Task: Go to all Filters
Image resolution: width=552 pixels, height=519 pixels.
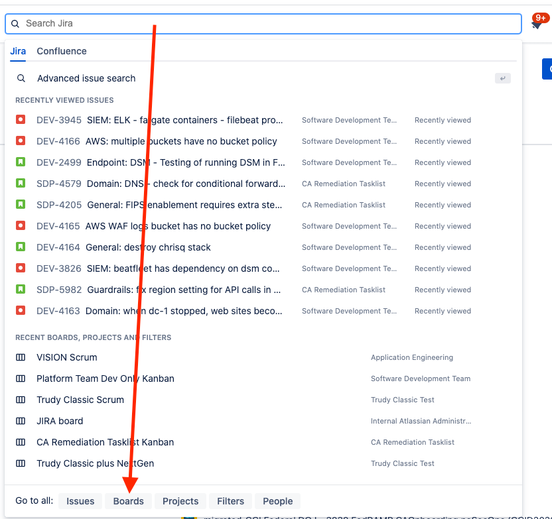Action: [x=231, y=501]
